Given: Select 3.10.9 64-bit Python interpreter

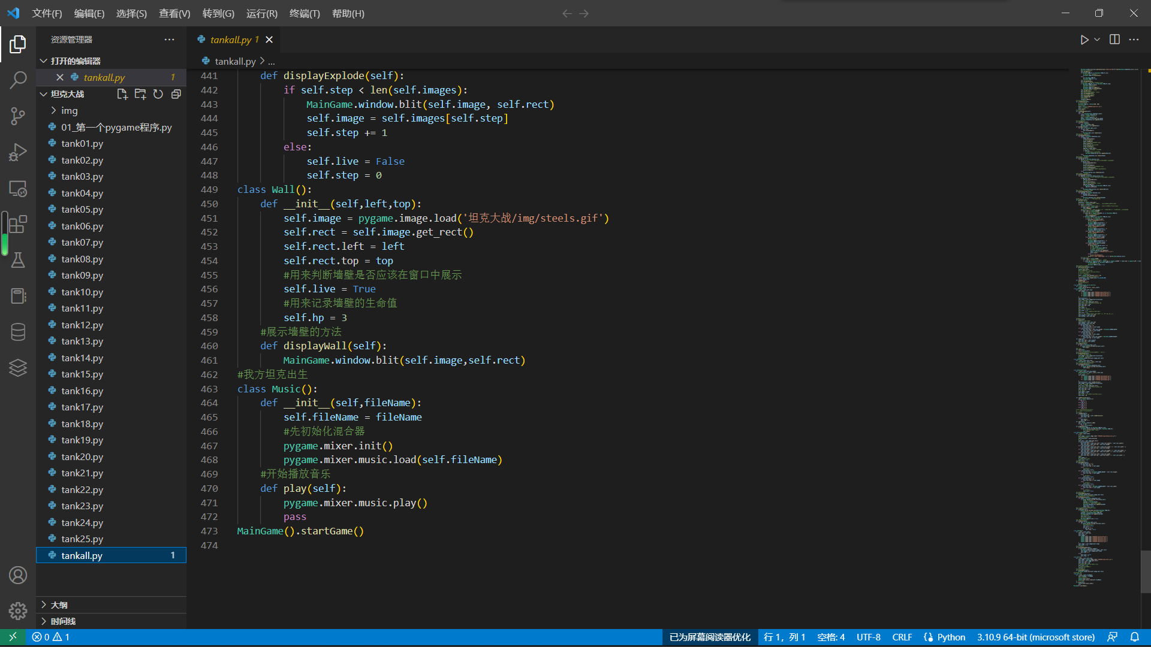Looking at the screenshot, I should [x=1035, y=637].
